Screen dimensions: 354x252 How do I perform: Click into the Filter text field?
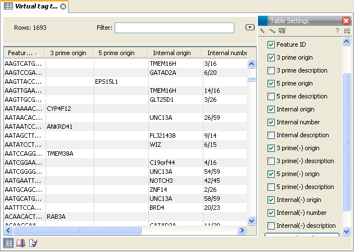pyautogui.click(x=174, y=28)
